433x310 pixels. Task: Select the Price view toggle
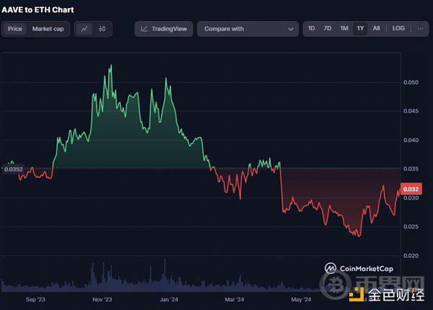15,29
